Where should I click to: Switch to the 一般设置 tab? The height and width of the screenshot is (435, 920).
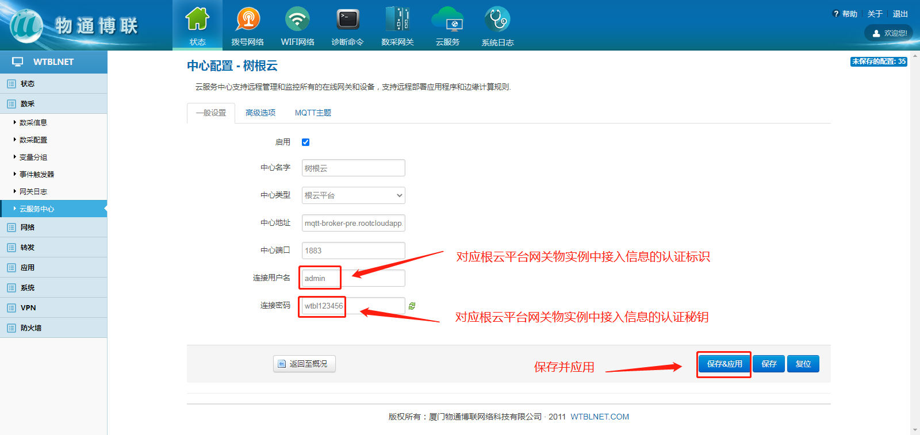click(x=211, y=113)
